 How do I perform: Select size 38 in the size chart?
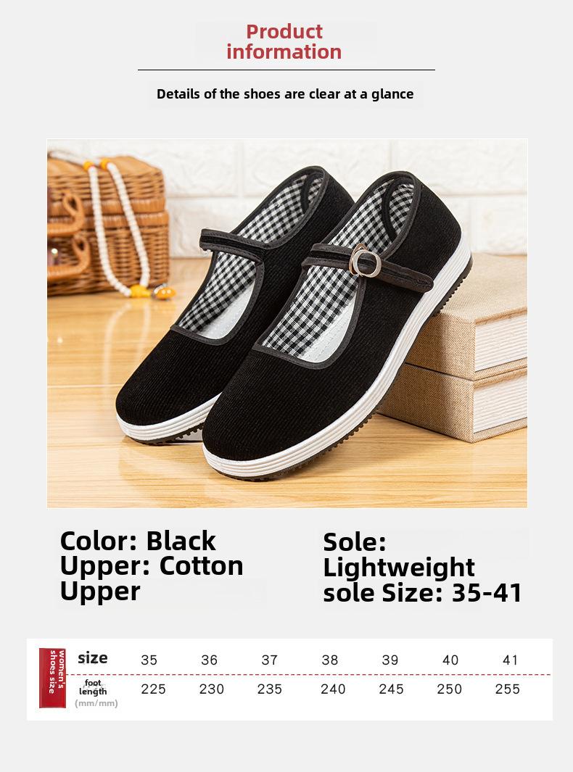click(330, 660)
